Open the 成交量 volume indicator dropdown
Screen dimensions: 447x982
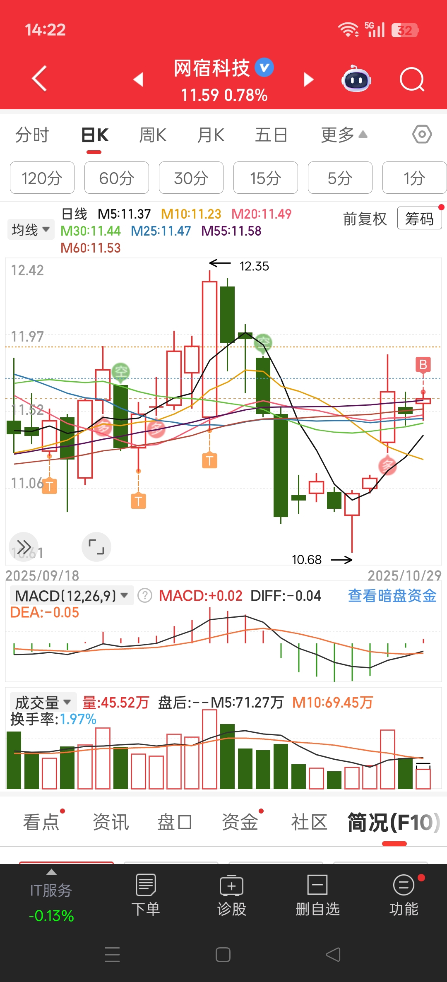tap(43, 702)
